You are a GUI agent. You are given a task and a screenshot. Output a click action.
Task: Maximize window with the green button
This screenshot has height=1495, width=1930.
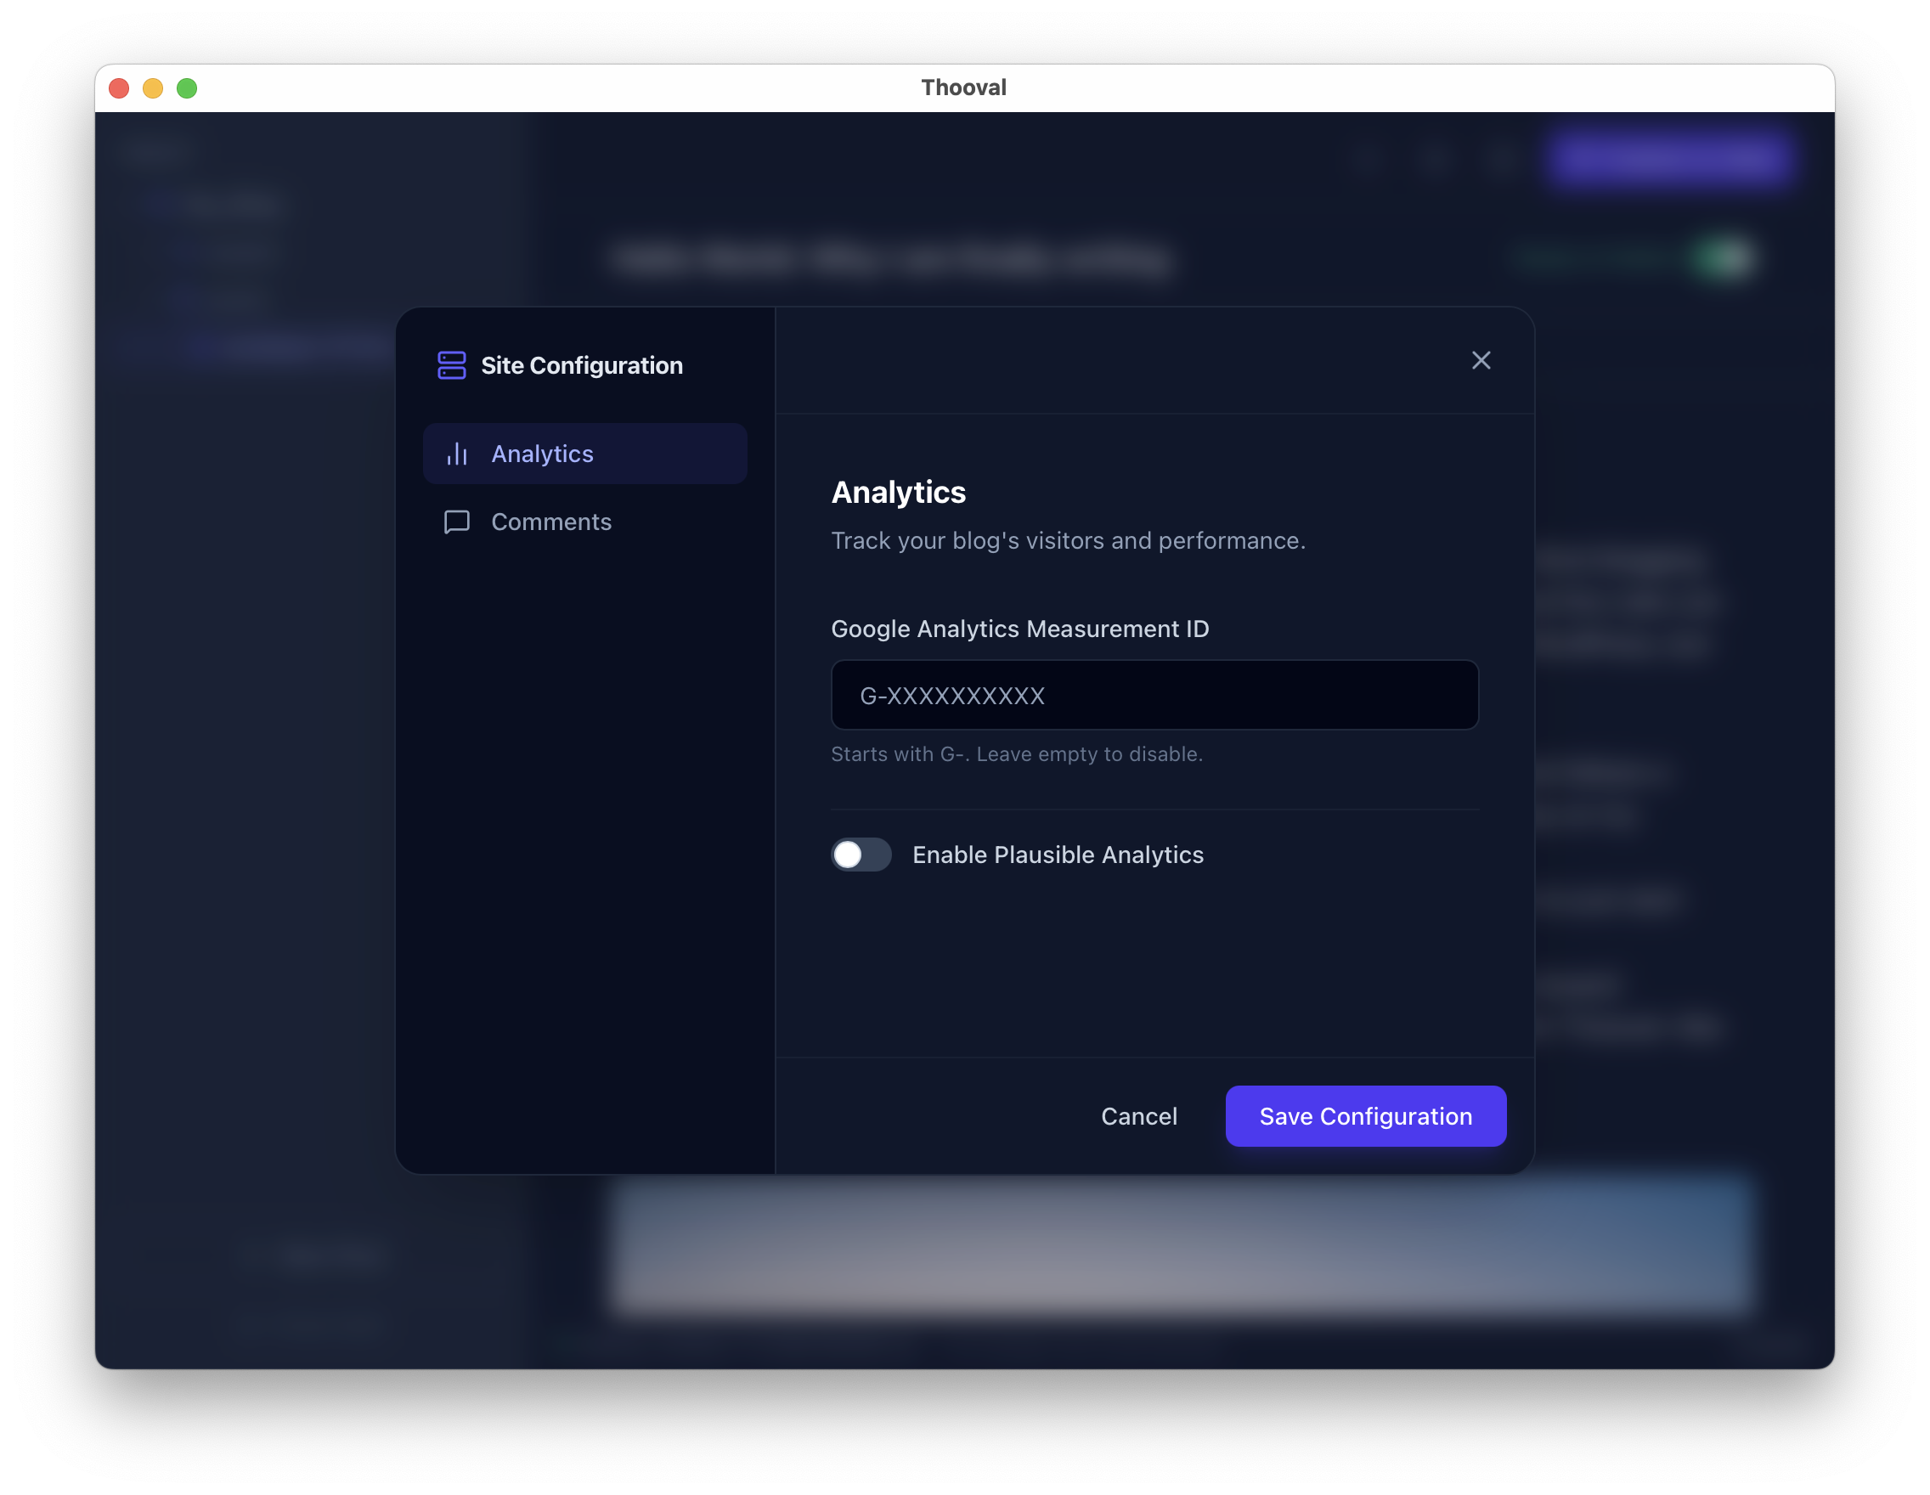tap(187, 88)
